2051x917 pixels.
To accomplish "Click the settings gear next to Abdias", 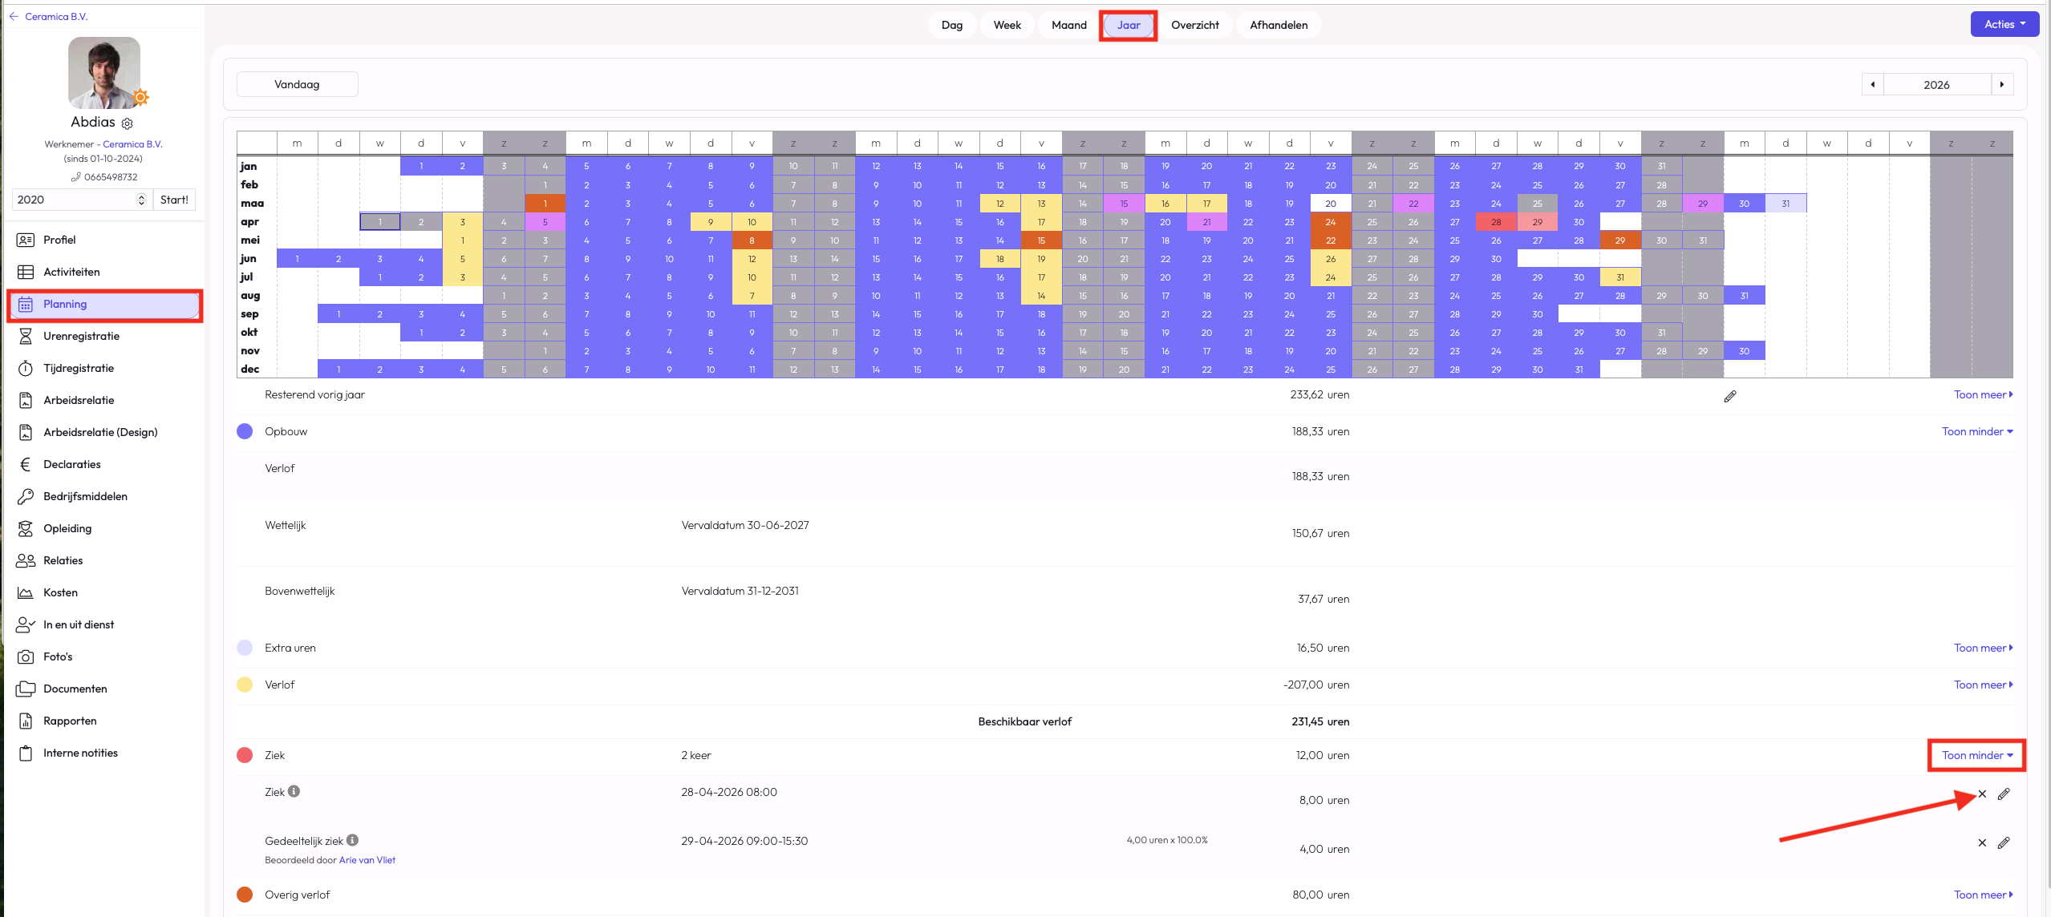I will 127,123.
